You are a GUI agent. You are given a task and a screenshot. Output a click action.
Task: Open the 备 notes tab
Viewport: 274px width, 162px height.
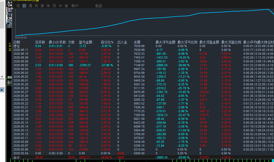point(67,6)
